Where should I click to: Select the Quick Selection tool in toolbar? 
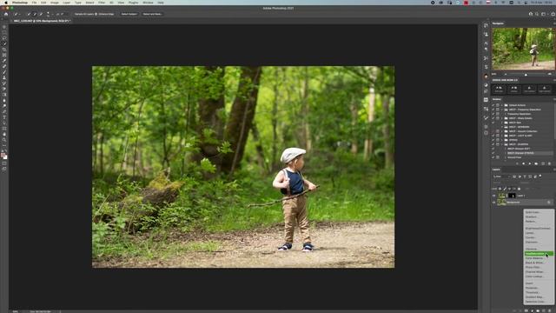click(4, 44)
